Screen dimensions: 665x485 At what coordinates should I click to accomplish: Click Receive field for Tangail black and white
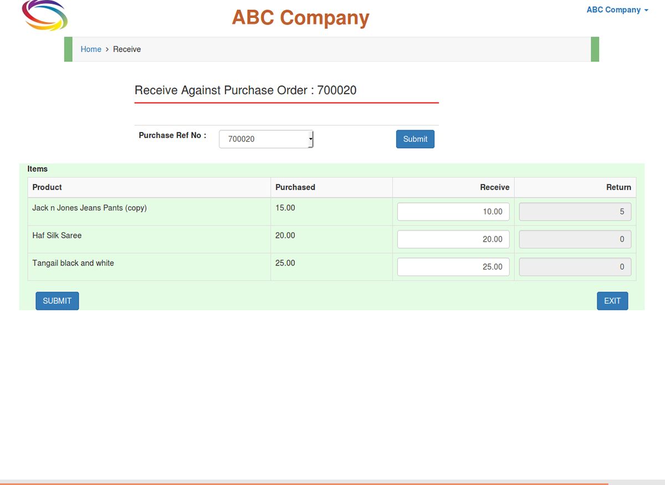(453, 267)
